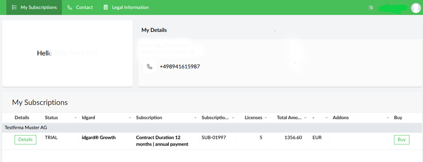Open the user avatar profile icon
Screen dimensions: 423x162
416,8
